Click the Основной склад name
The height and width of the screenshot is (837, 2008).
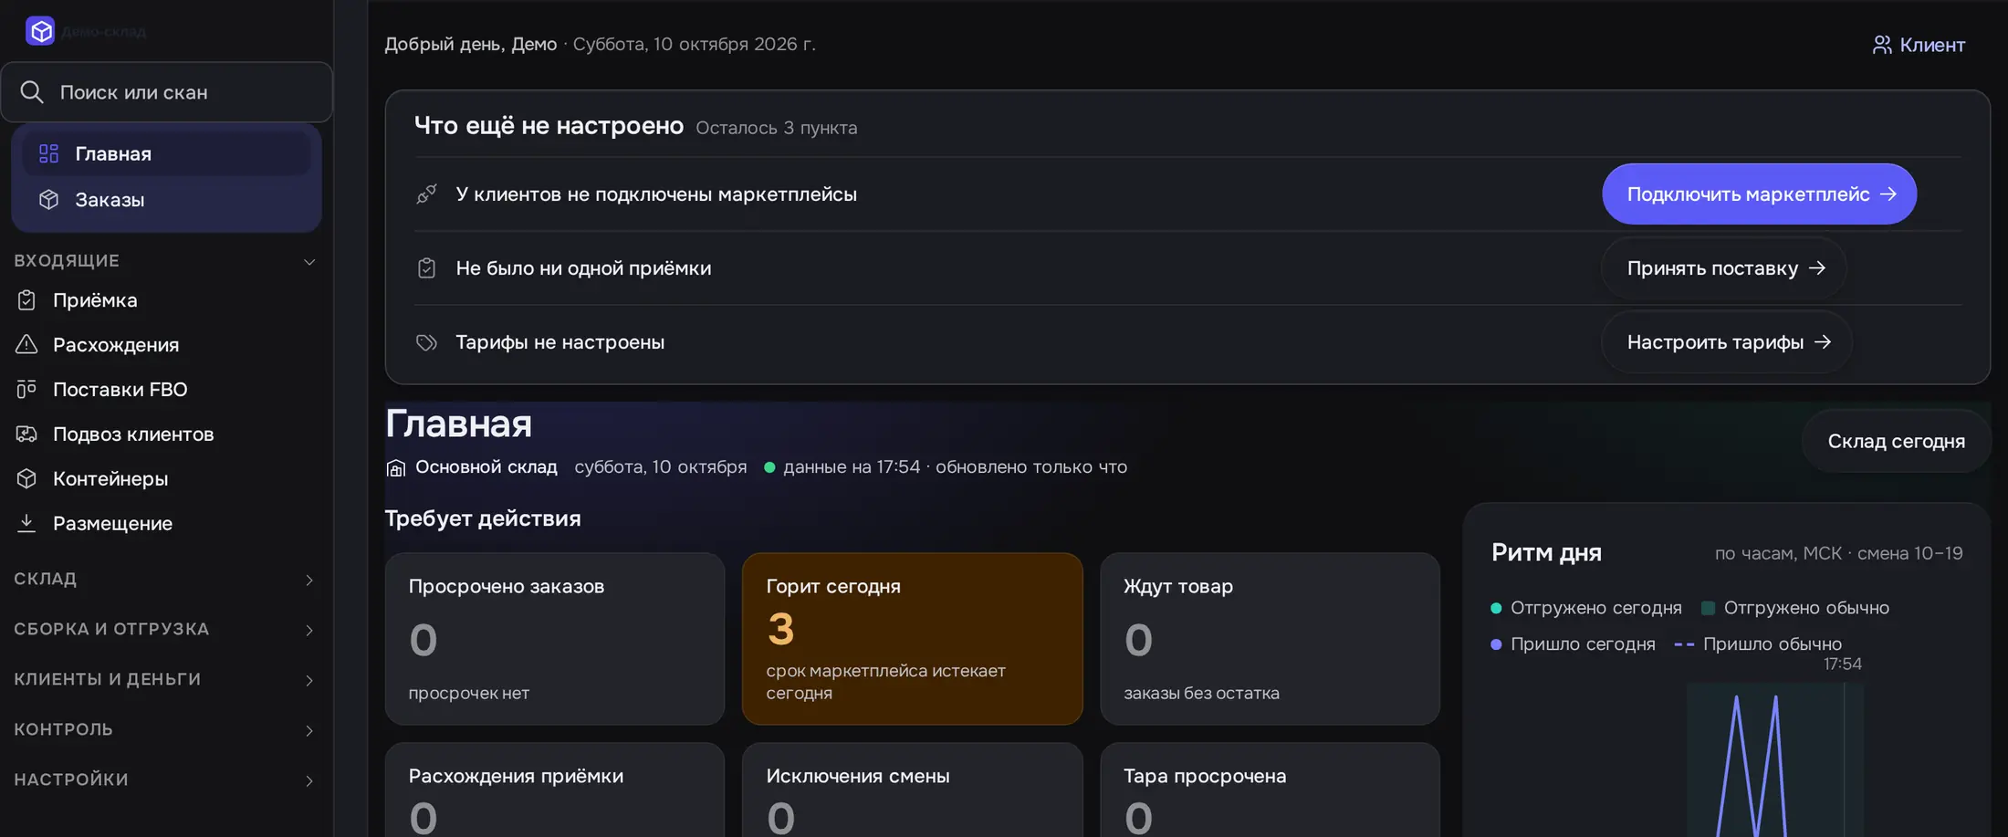point(486,466)
